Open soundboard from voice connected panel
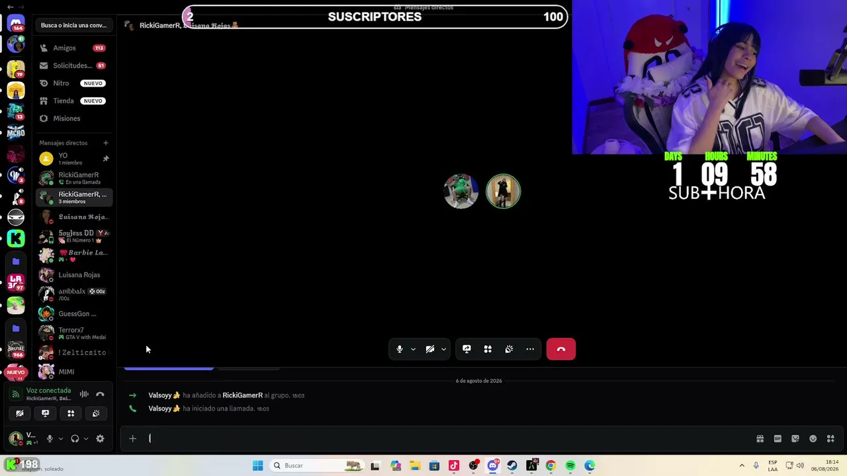This screenshot has height=476, width=847. coord(96,413)
